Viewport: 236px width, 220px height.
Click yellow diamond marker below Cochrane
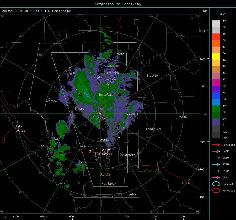click(x=90, y=151)
